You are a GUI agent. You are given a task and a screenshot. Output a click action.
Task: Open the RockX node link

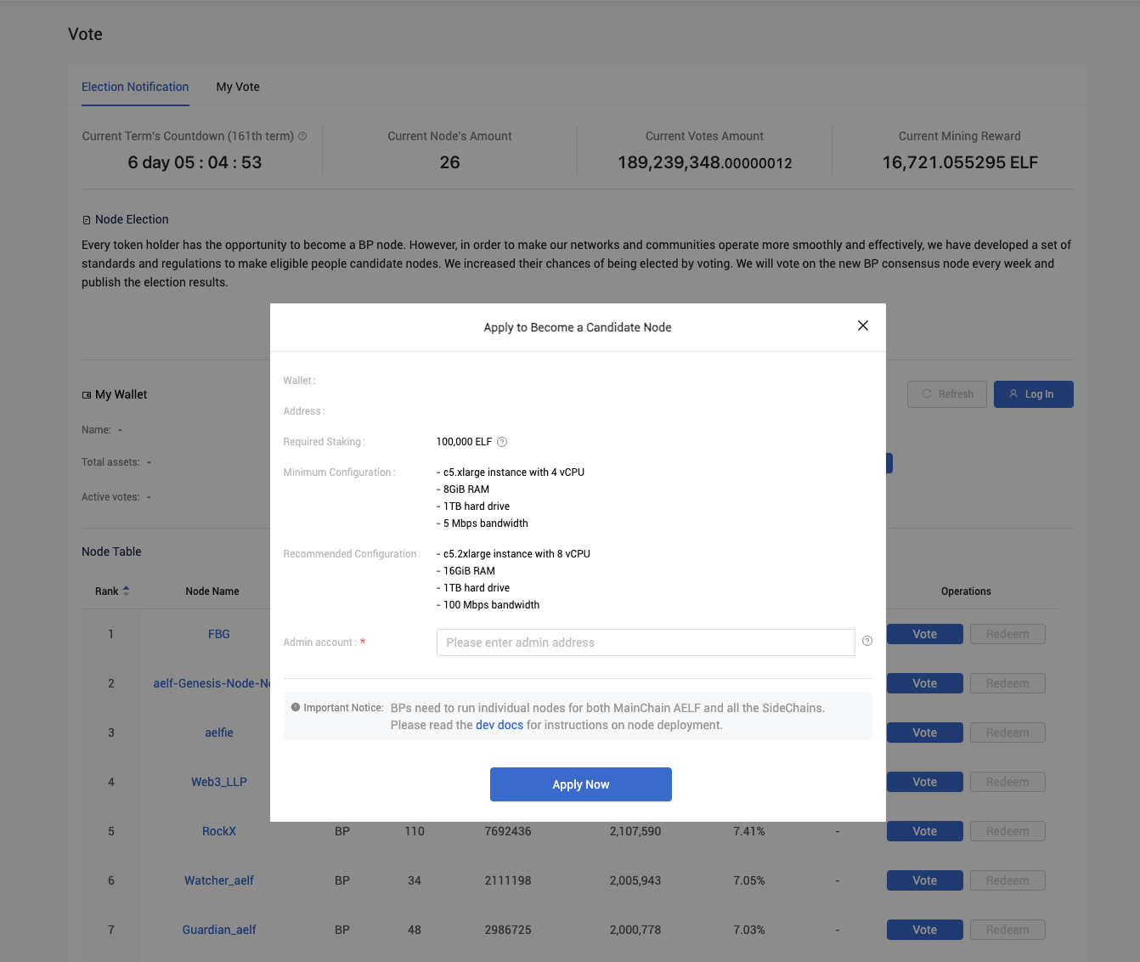point(219,831)
